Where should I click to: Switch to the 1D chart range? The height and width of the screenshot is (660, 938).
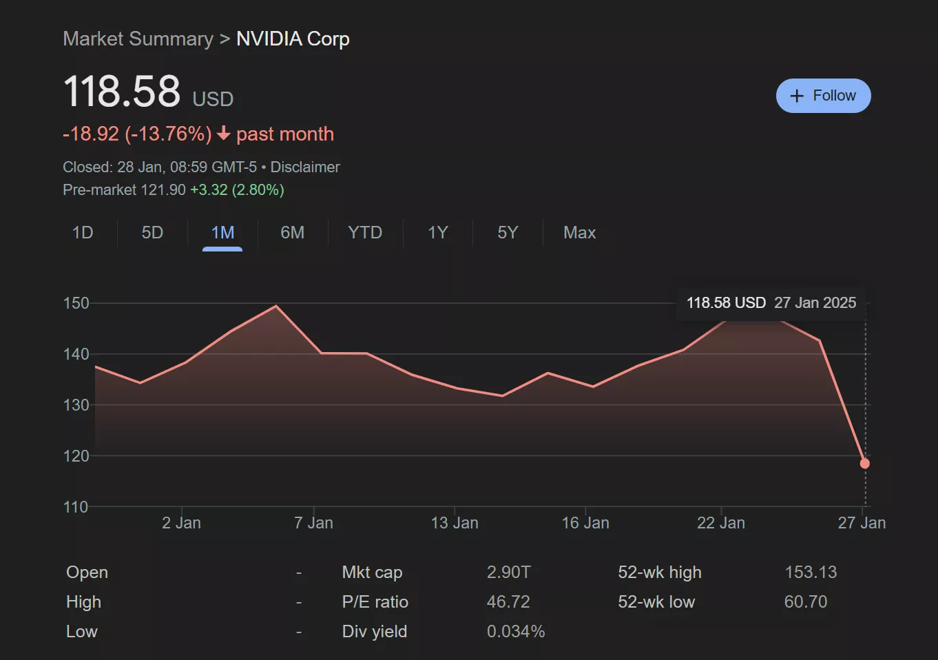(83, 233)
